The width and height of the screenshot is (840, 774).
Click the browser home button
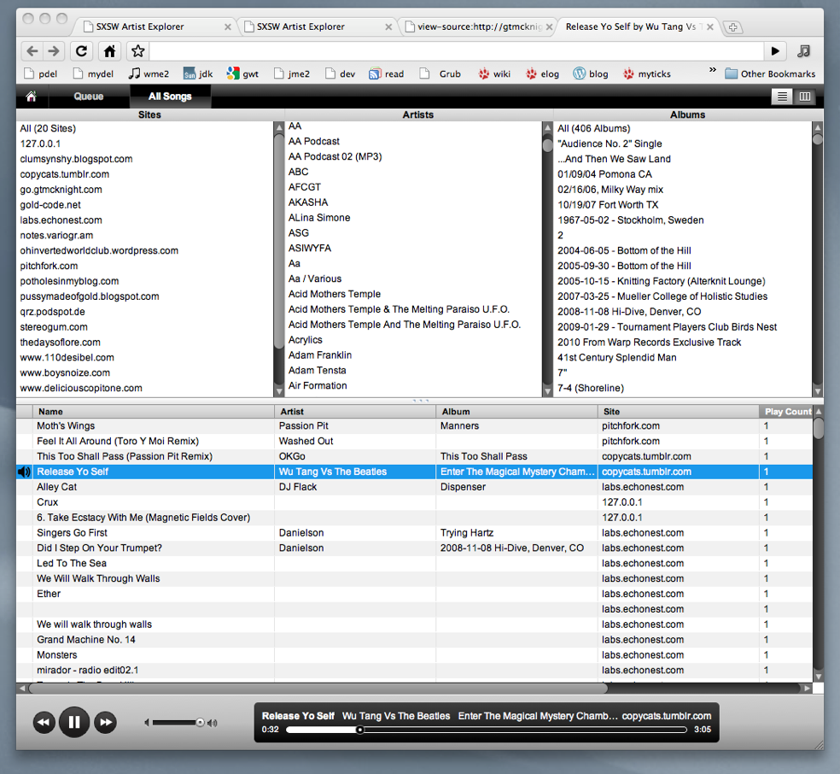(109, 51)
